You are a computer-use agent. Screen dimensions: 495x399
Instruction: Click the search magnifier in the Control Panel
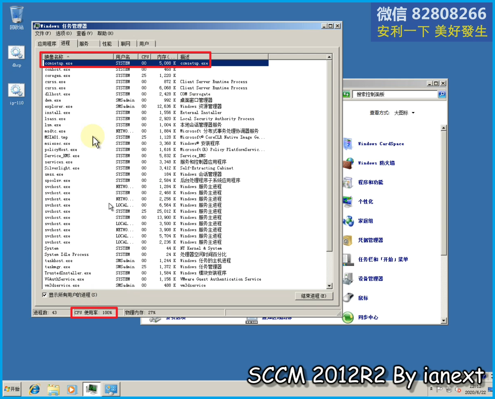coord(441,94)
